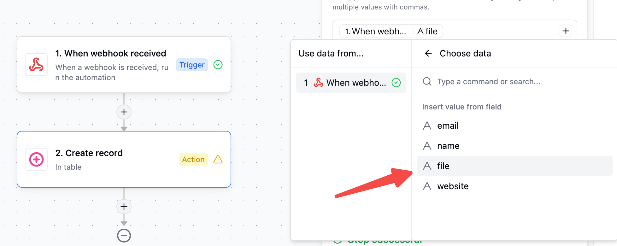Click the Trigger badge on step one

(x=192, y=65)
